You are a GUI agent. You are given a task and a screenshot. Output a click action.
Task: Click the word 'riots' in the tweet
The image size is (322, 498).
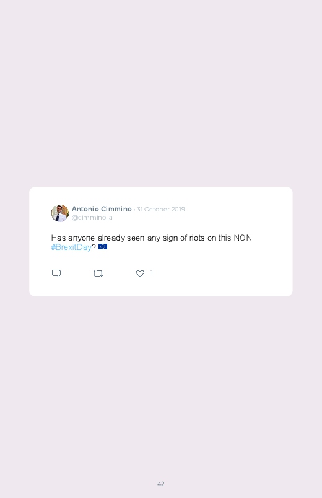click(x=197, y=238)
